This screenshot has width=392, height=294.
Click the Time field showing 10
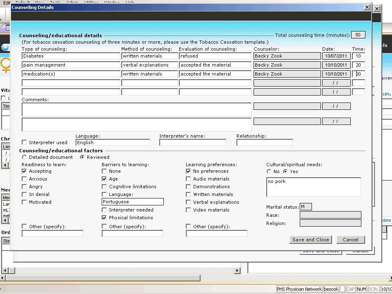tap(358, 56)
